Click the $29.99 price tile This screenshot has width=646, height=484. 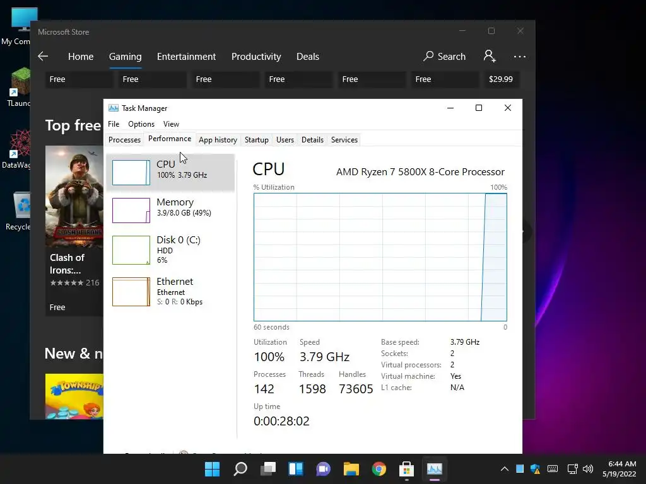point(501,79)
